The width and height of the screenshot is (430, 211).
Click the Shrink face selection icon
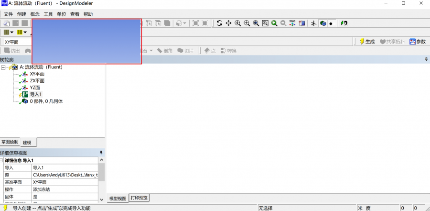[x=204, y=23]
